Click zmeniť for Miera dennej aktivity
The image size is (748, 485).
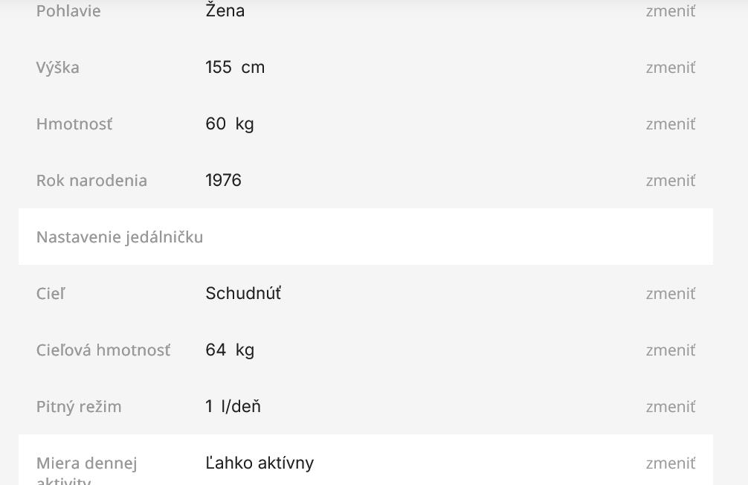670,463
